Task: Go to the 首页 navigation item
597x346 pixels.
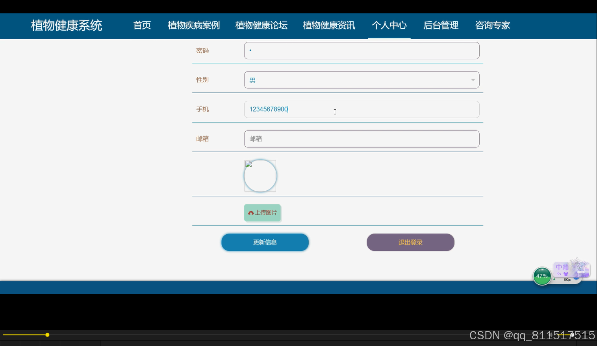Action: coord(142,25)
